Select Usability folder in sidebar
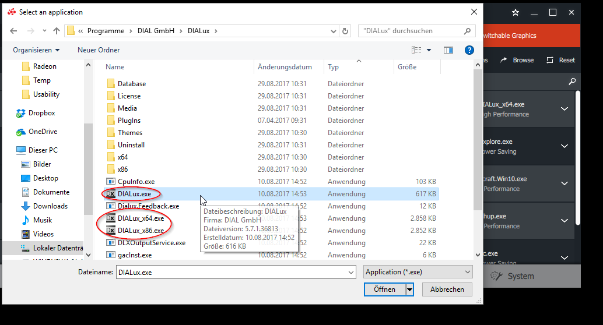Image resolution: width=603 pixels, height=325 pixels. pyautogui.click(x=41, y=94)
